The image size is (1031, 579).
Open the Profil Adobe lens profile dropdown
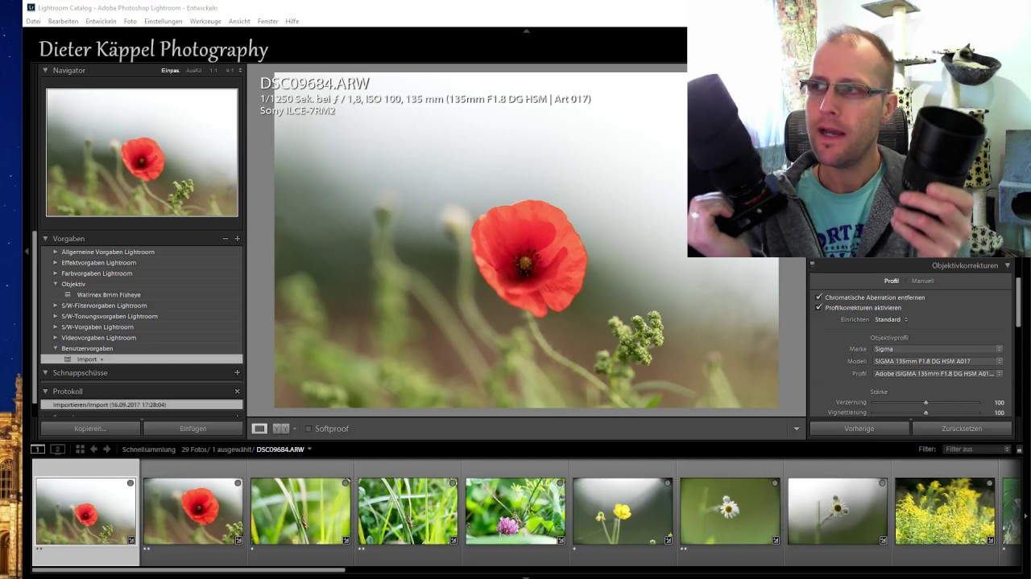tap(938, 374)
